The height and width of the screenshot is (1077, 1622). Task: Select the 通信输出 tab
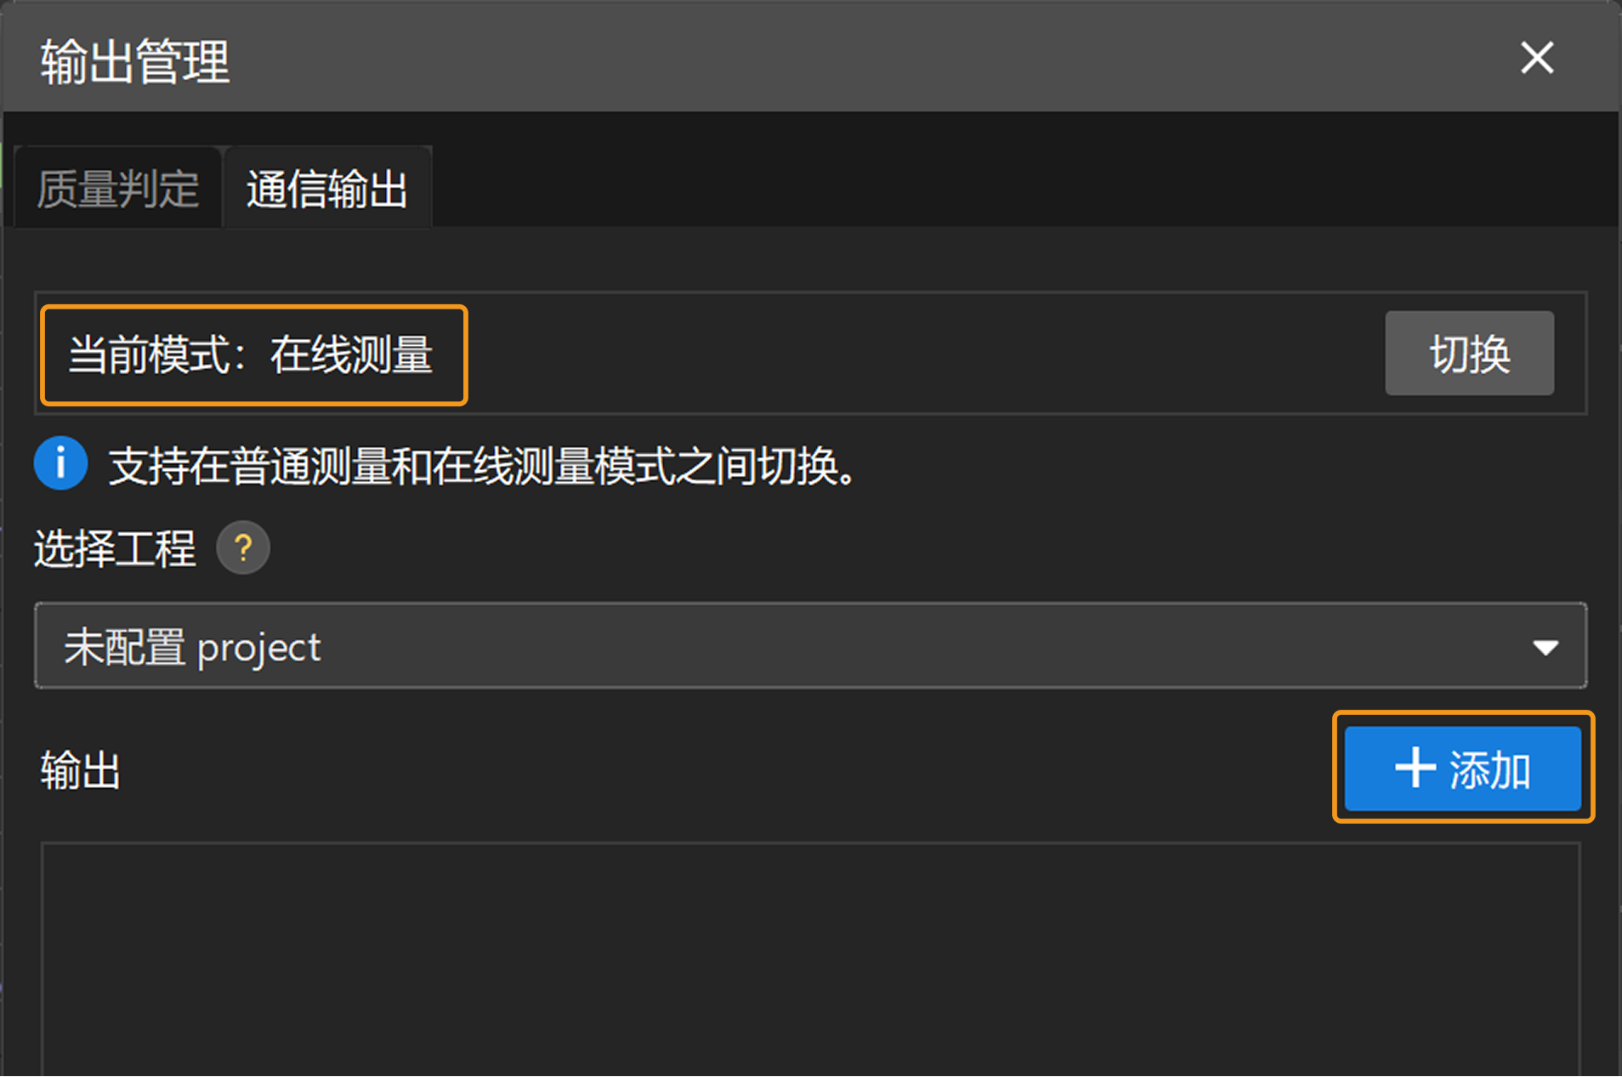tap(327, 186)
